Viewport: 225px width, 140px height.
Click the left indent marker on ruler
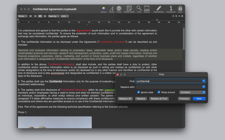[18, 20]
